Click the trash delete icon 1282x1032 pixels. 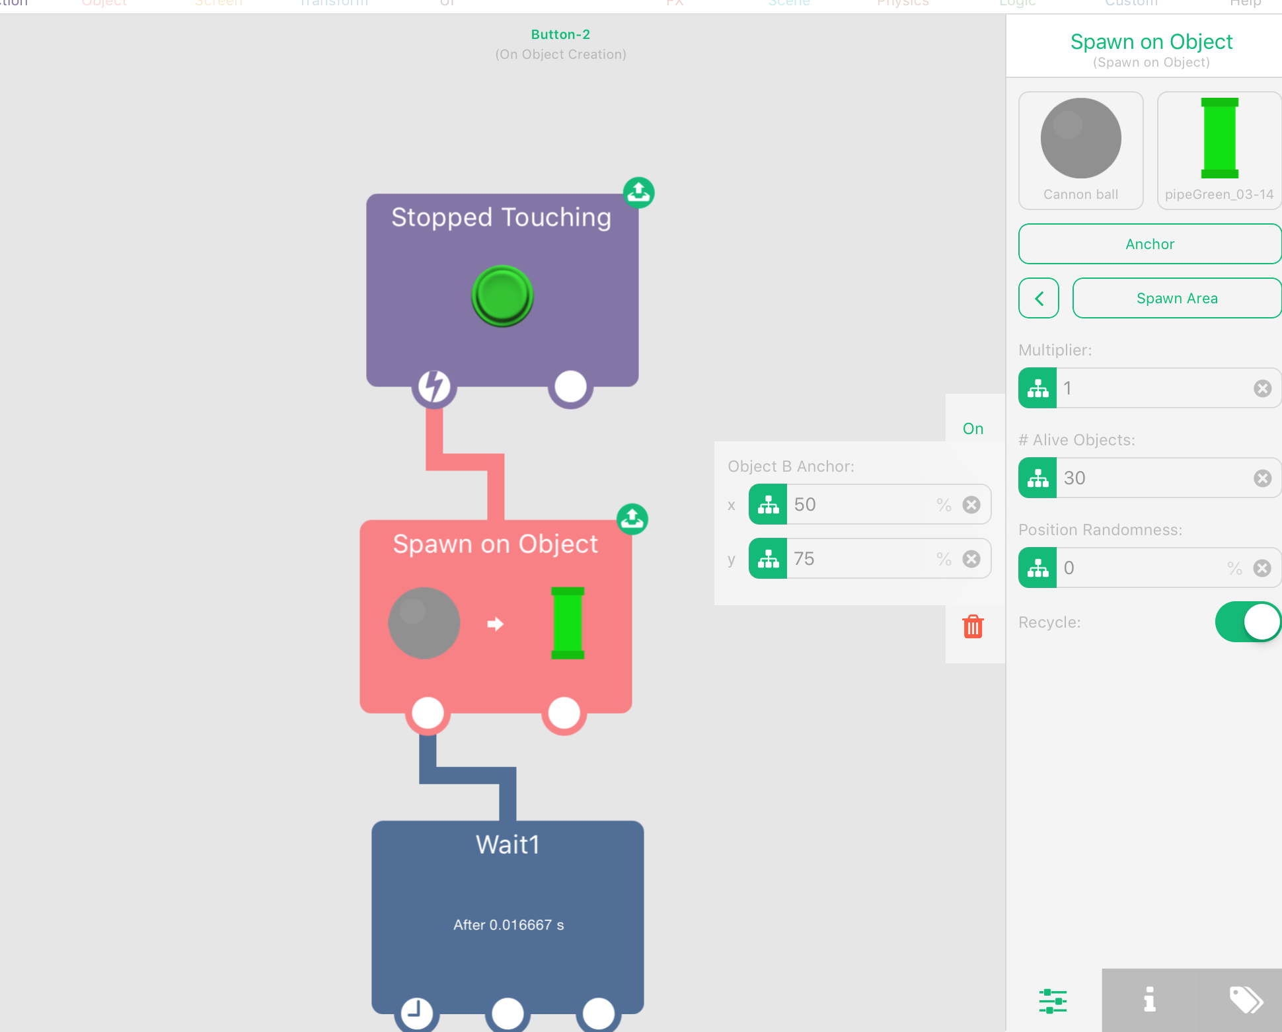tap(973, 626)
